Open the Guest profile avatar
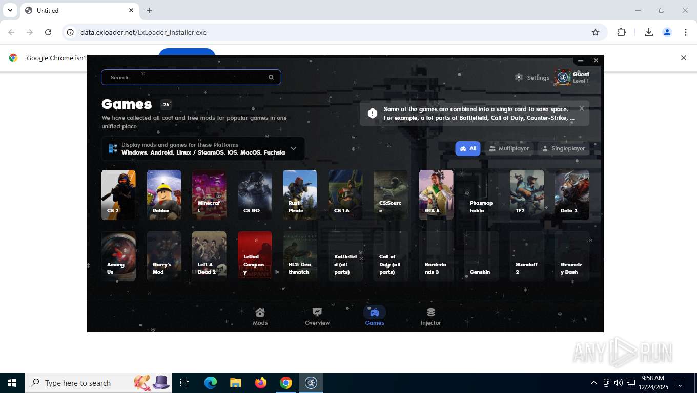 click(563, 77)
